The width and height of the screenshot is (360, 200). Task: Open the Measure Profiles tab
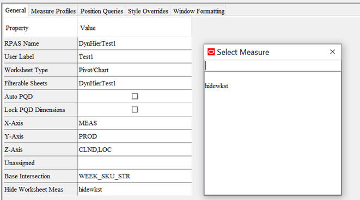click(x=53, y=11)
